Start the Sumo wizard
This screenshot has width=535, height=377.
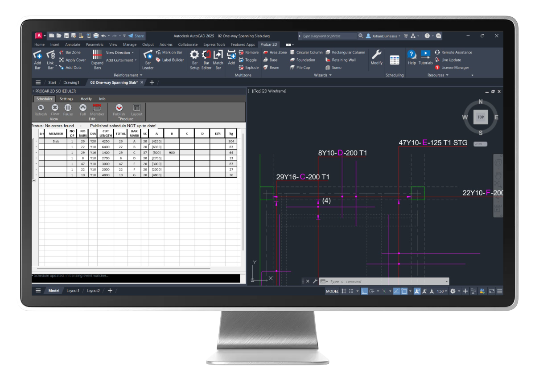[x=333, y=68]
